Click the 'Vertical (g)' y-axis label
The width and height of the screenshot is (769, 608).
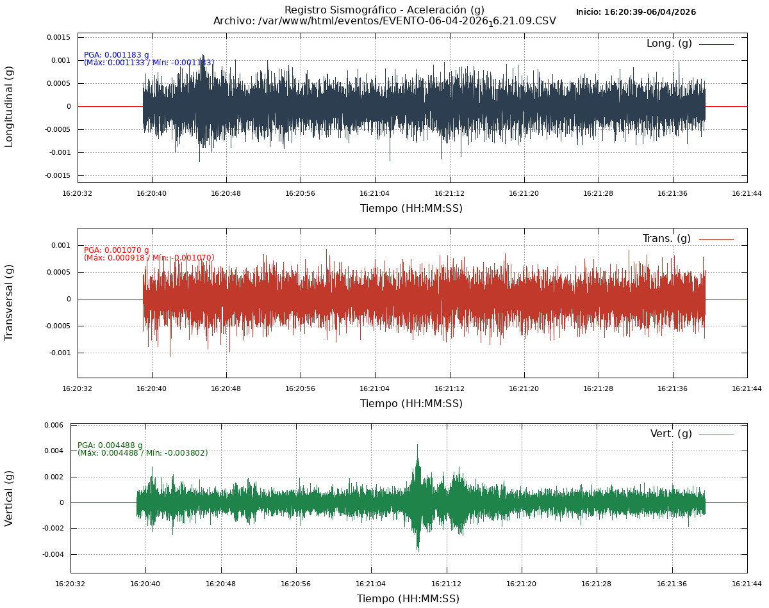pyautogui.click(x=9, y=498)
